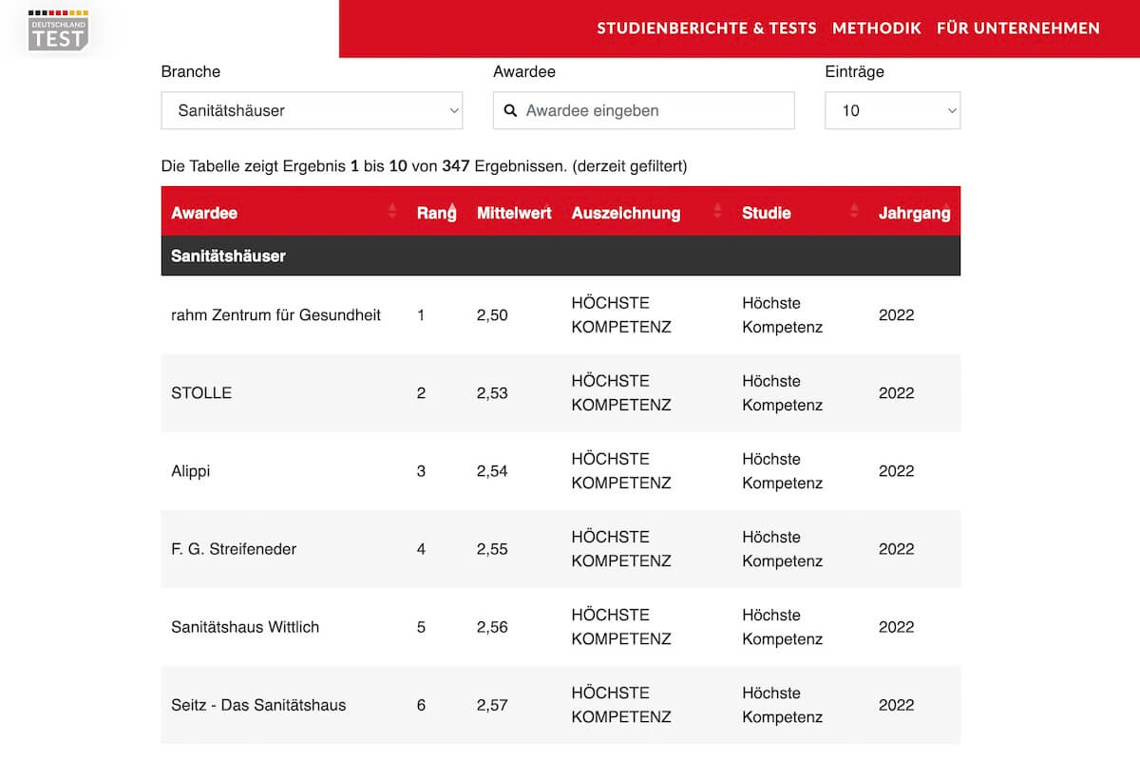Open the Branche dropdown showing Sanitätshäuser
The height and width of the screenshot is (760, 1140).
pyautogui.click(x=312, y=110)
